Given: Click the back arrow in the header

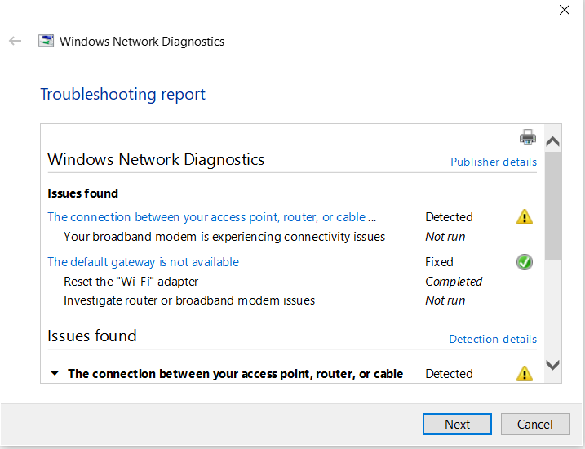Looking at the screenshot, I should click(15, 41).
